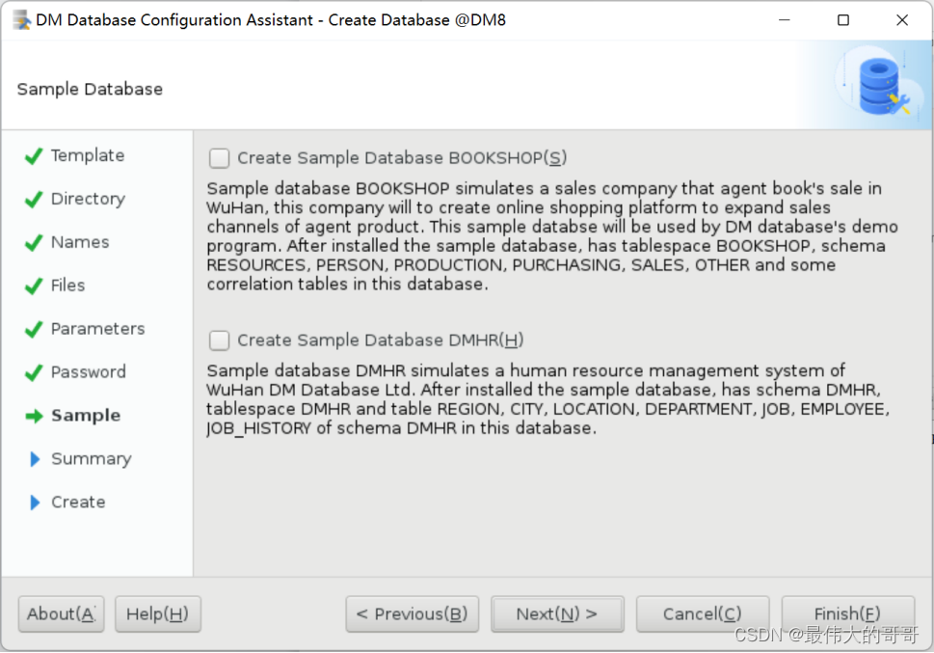Select the Names step in sidebar

pos(80,241)
